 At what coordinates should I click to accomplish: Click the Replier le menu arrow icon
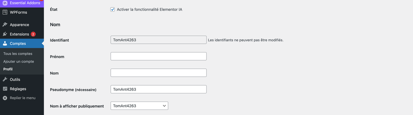5,98
